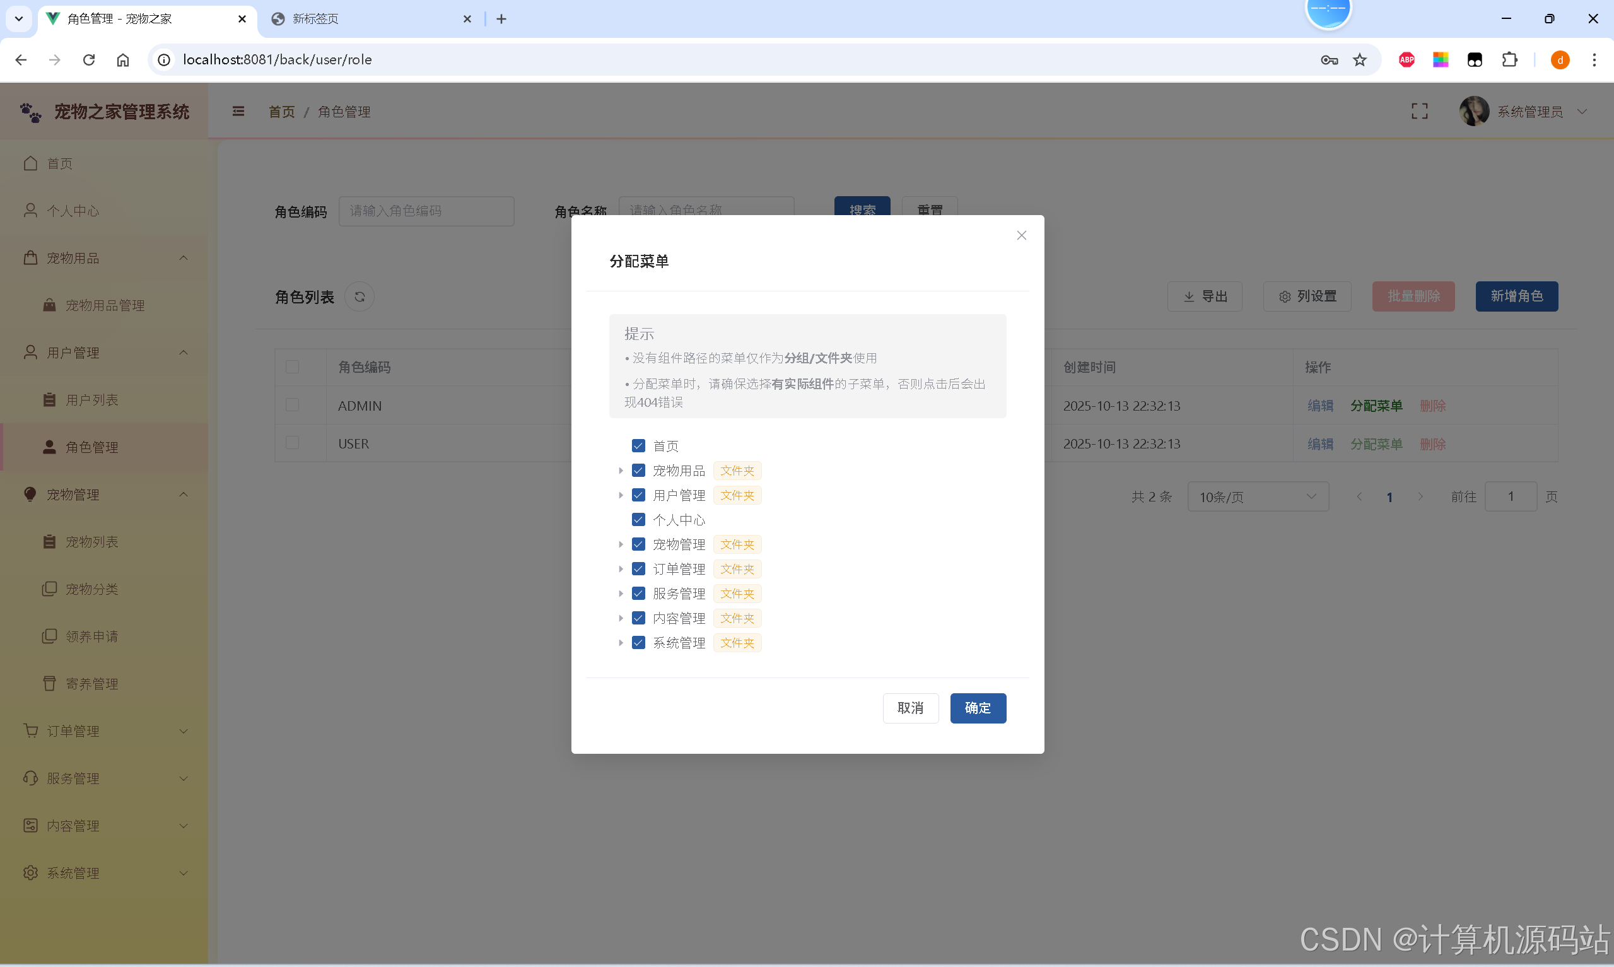Click the 批量删除 button
Viewport: 1614px width, 967px height.
(1413, 296)
